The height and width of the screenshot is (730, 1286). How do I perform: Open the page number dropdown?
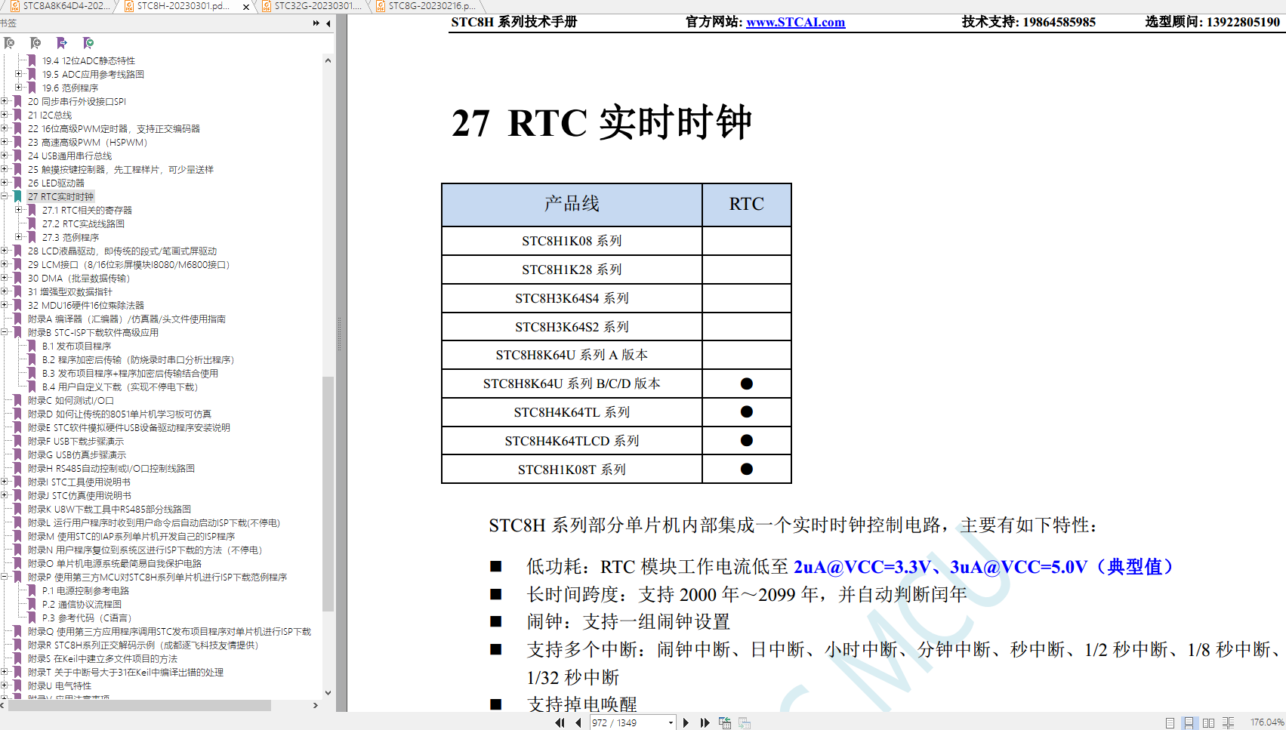click(x=671, y=722)
